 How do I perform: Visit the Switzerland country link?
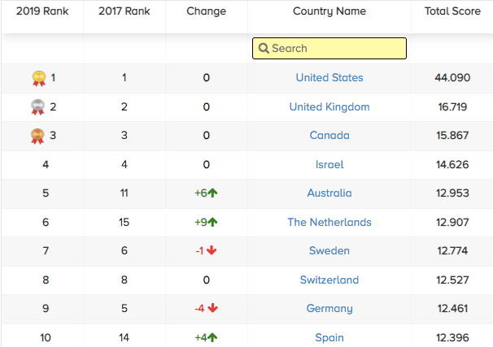pos(329,280)
